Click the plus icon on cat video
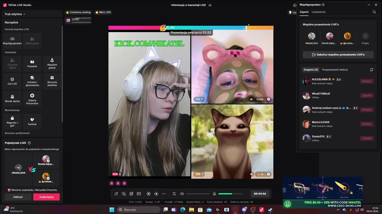Image resolution: width=382 pixels, height=214 pixels. click(269, 174)
